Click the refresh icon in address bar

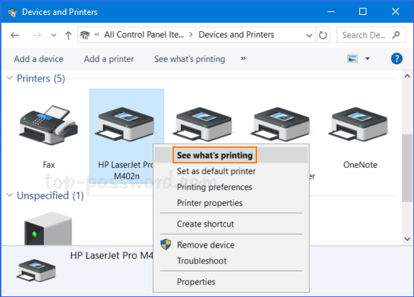[x=322, y=35]
